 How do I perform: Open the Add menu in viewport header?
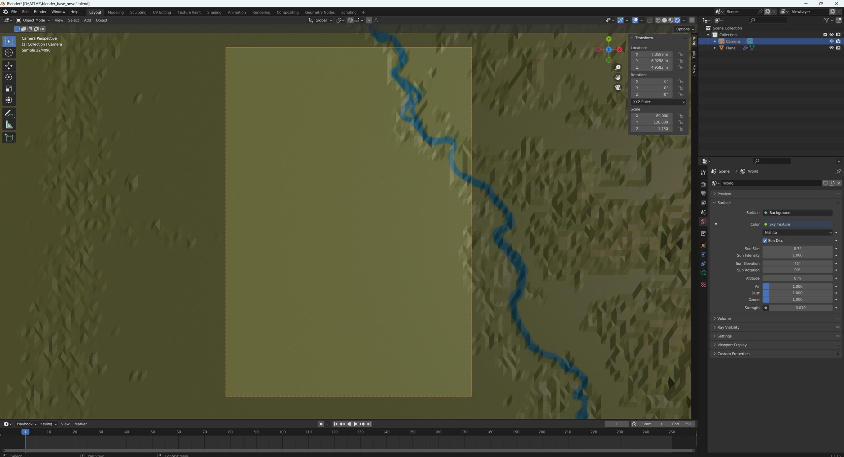[87, 20]
